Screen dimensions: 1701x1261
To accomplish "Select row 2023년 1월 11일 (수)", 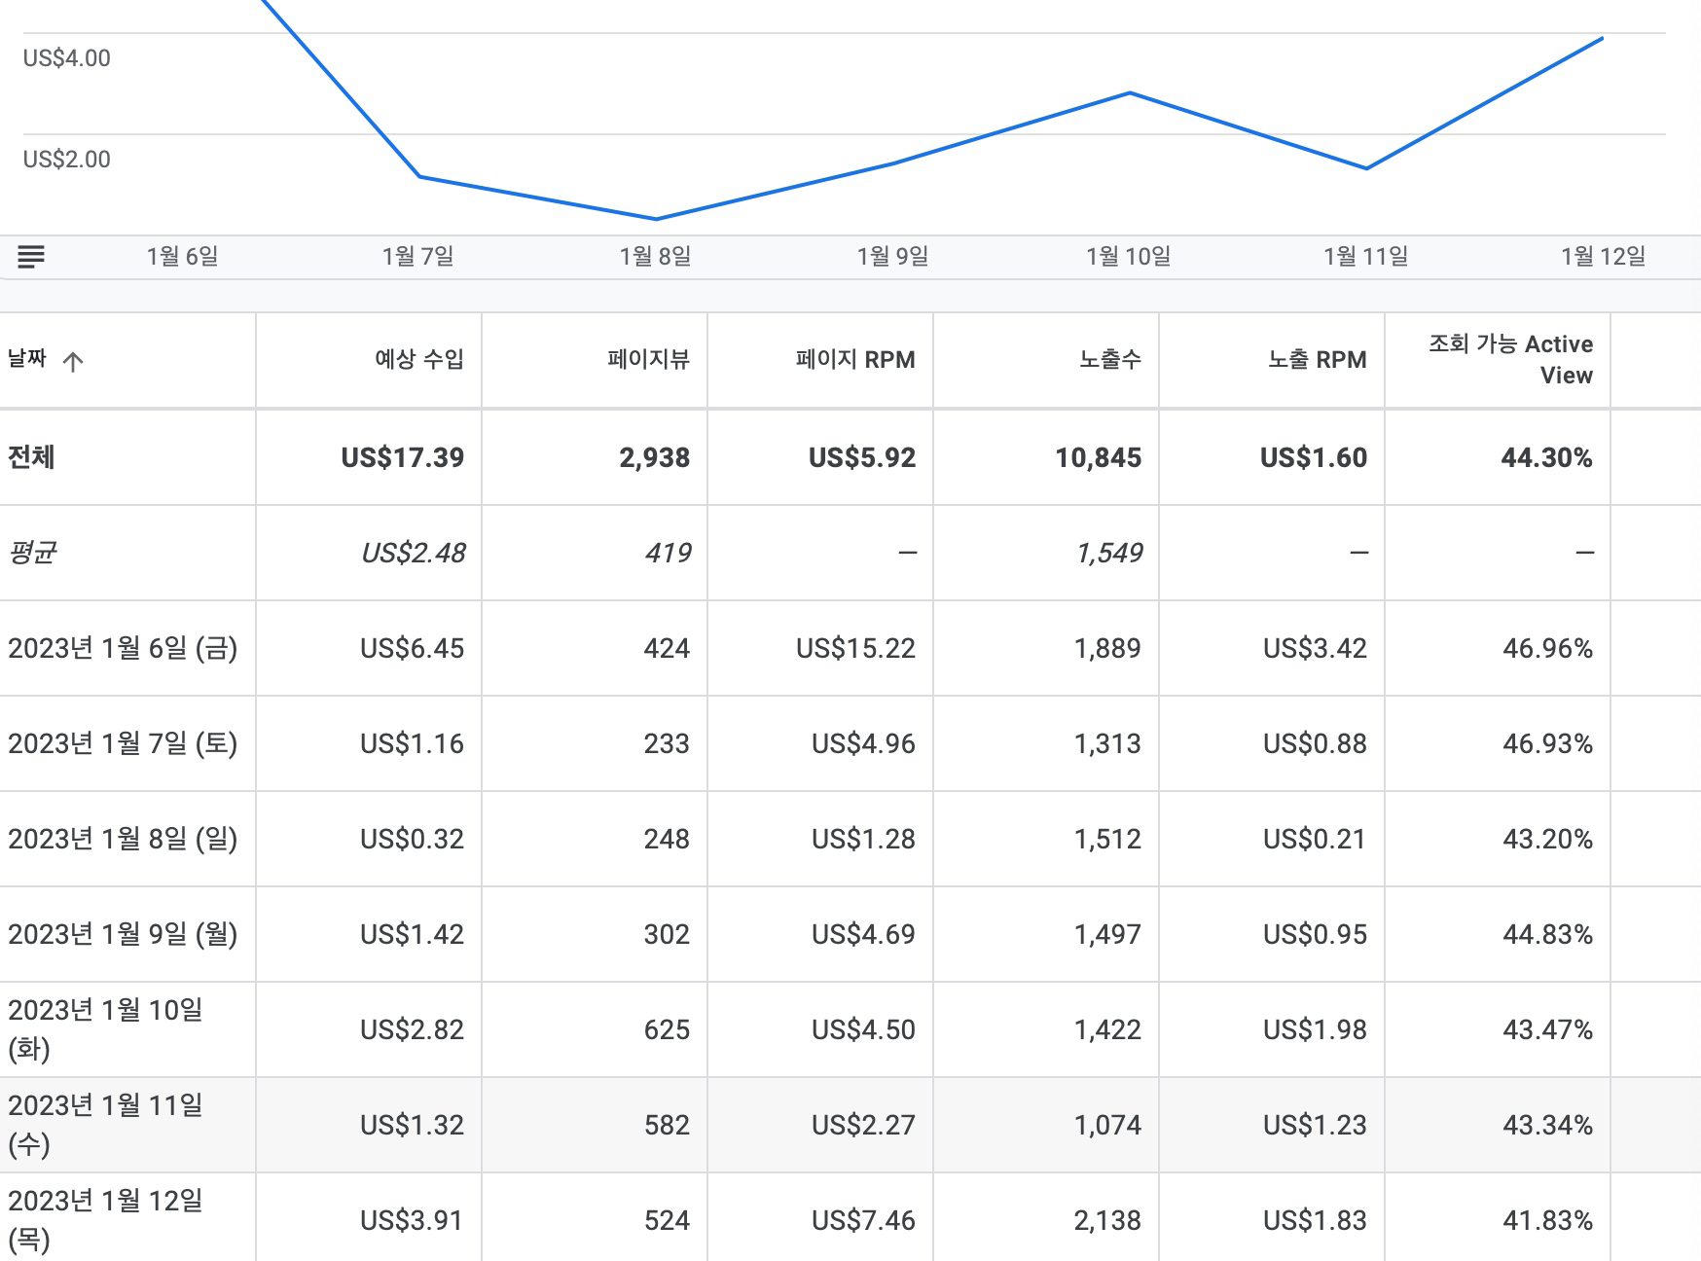I will [105, 1125].
